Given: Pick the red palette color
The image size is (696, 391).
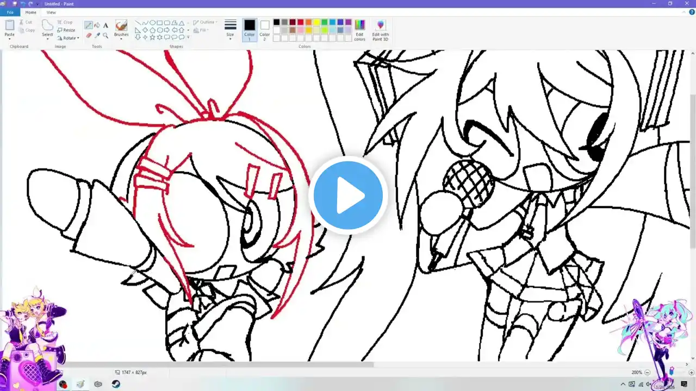Looking at the screenshot, I should [301, 22].
